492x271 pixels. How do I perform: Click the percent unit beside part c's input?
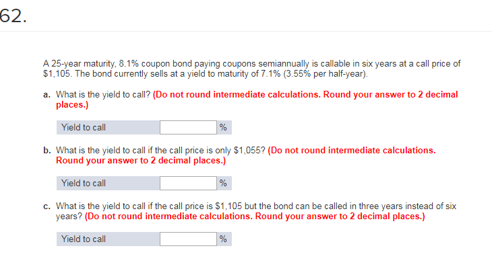[x=223, y=239]
